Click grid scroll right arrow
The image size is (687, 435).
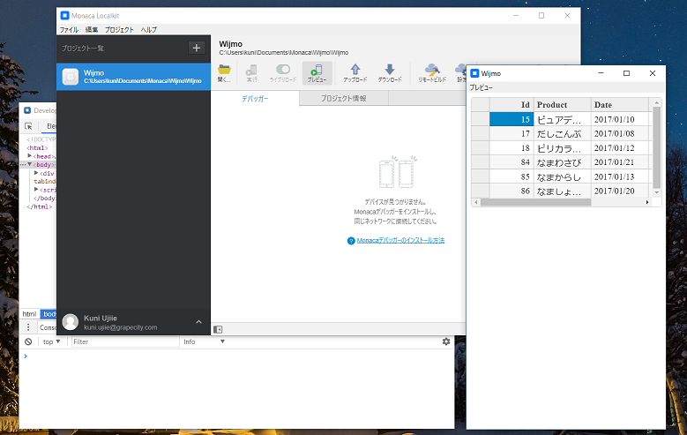647,202
